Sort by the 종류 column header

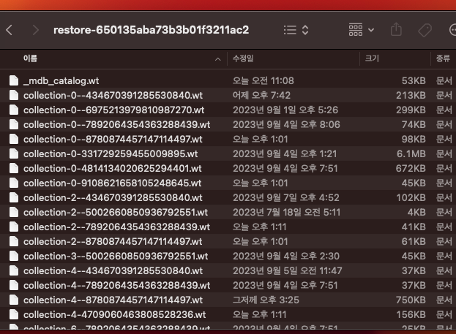click(x=443, y=58)
